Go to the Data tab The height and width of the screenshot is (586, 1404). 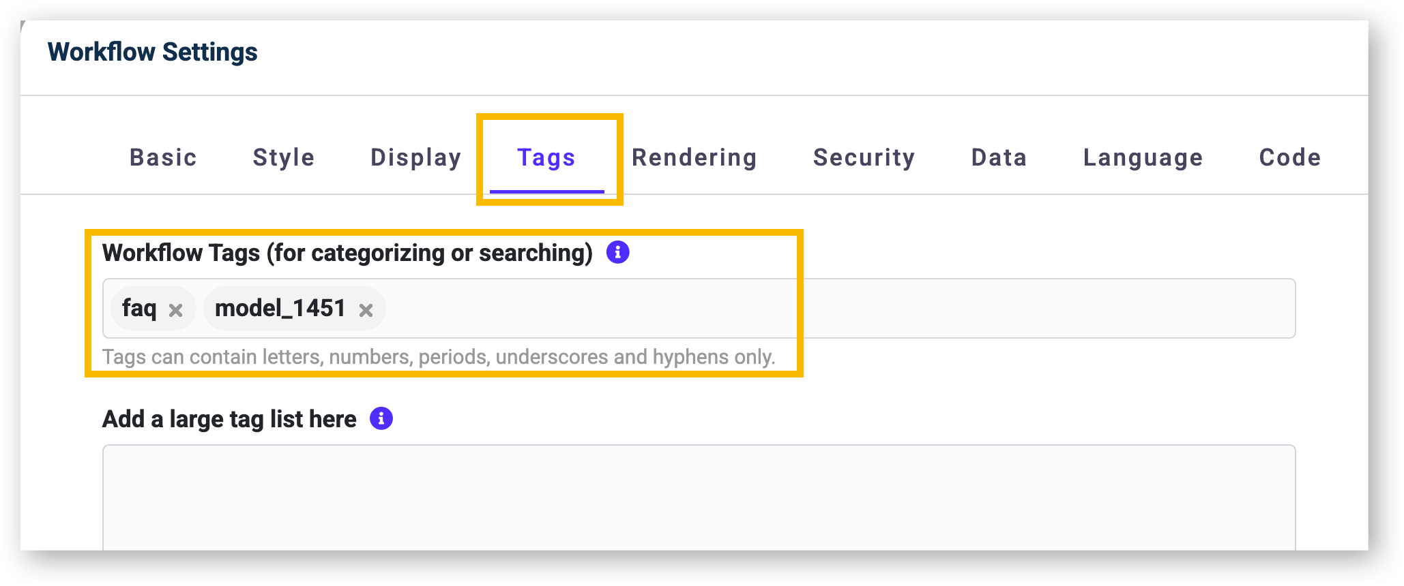point(999,157)
